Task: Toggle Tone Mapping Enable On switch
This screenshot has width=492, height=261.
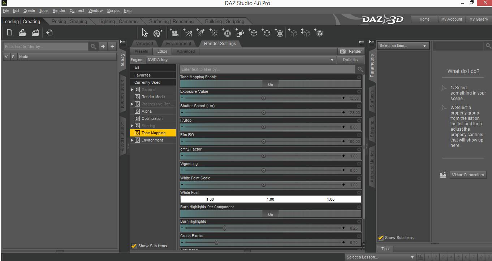Action: [x=271, y=84]
